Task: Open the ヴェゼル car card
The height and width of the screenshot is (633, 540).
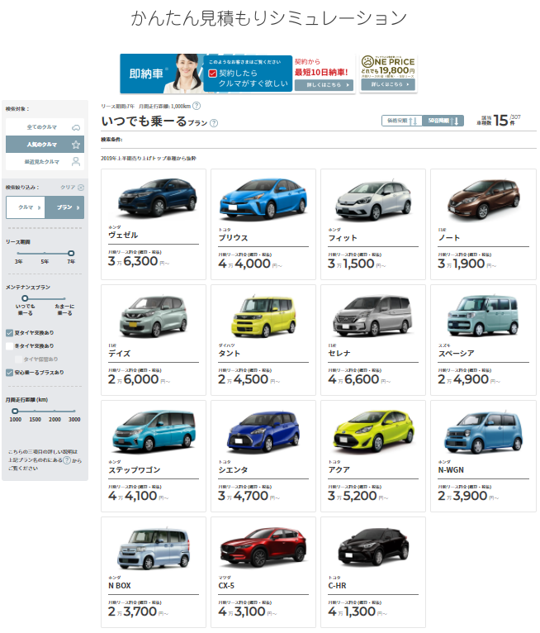Action: pyautogui.click(x=154, y=224)
